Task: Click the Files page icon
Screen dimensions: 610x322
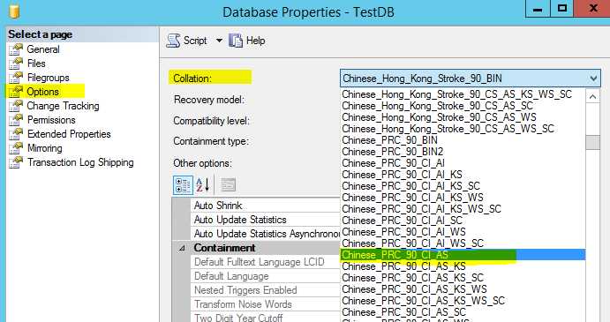Action: [x=16, y=64]
